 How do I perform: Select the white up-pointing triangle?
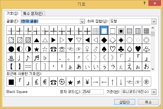tap(45, 40)
